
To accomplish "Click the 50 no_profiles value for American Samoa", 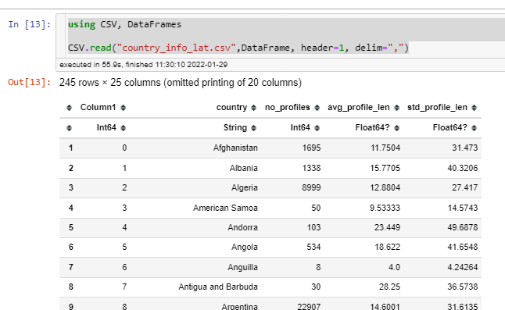I will [316, 208].
